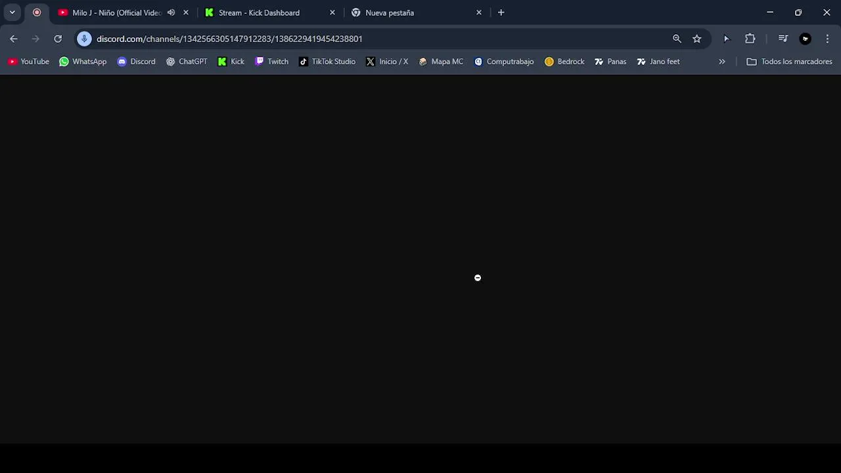
Task: Open YouTube bookmark
Action: coord(28,62)
